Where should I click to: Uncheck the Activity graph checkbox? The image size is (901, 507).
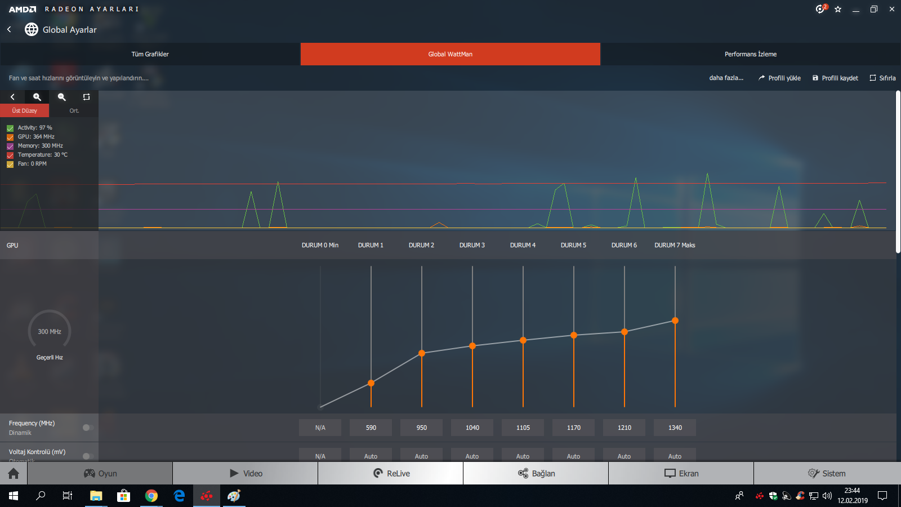click(x=10, y=128)
